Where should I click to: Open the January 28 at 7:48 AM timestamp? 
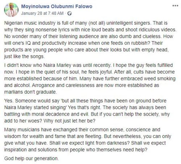(42, 13)
